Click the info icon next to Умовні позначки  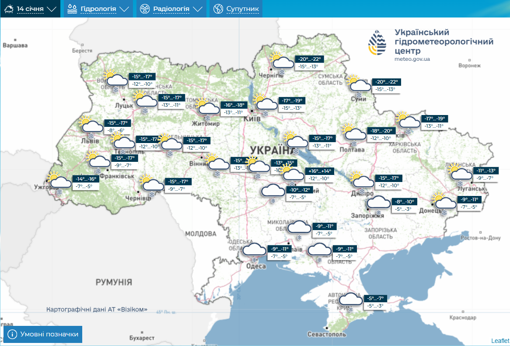pyautogui.click(x=13, y=334)
